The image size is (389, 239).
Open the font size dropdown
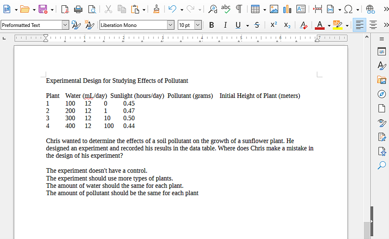coord(198,25)
